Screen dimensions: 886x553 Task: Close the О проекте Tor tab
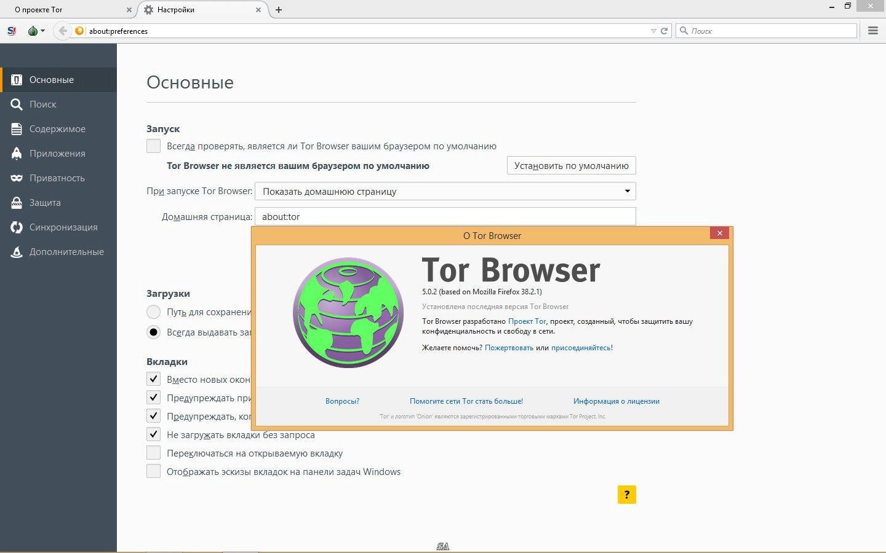pos(129,10)
